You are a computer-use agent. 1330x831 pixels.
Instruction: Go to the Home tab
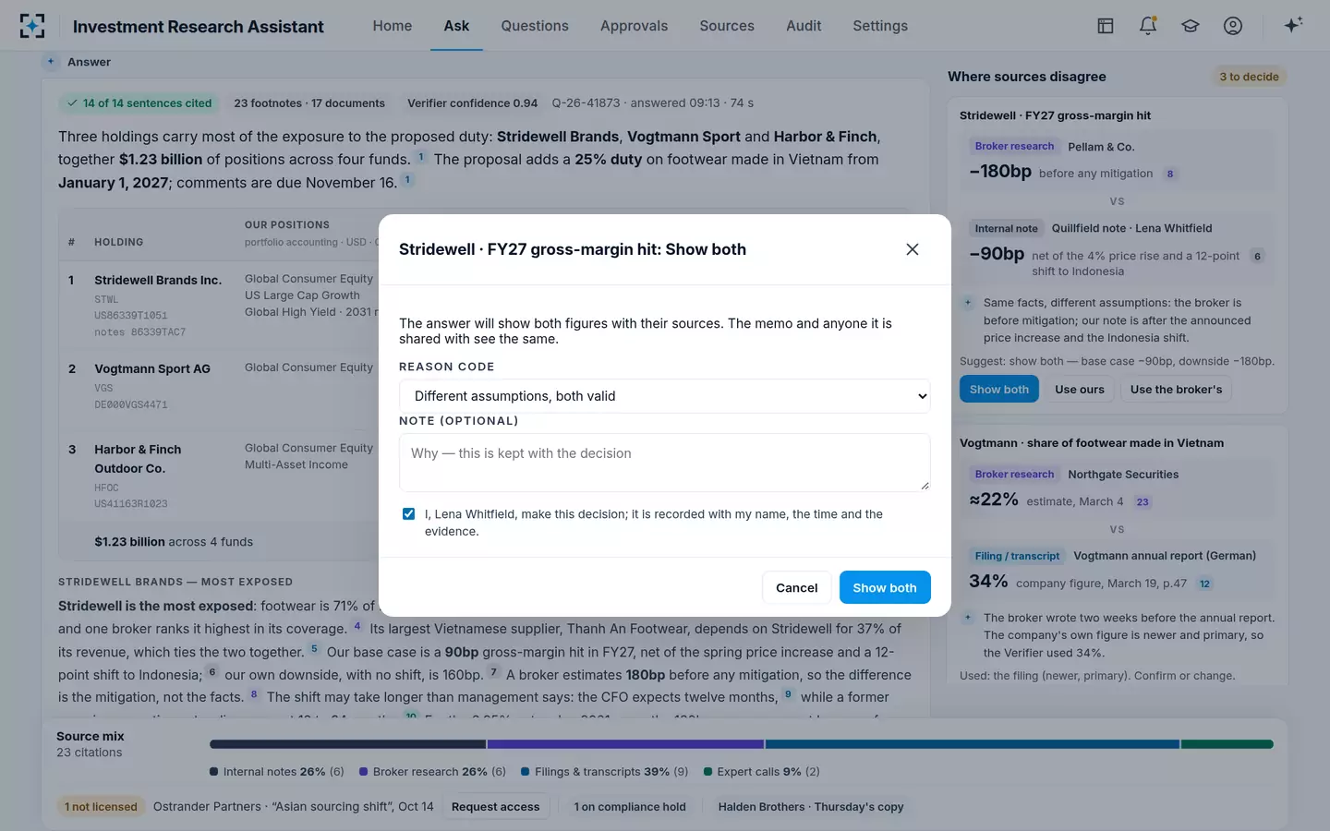[393, 26]
